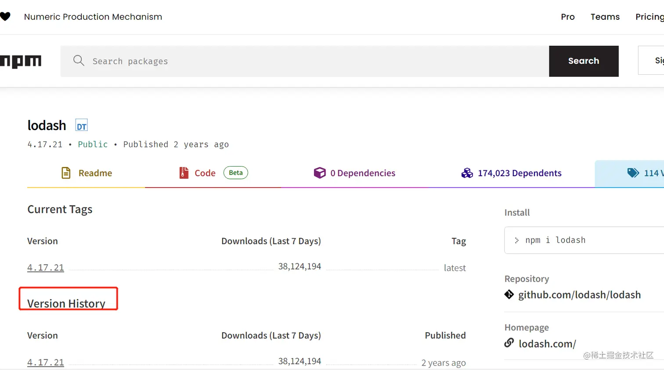Open the 174,023 Dependents tab
The height and width of the screenshot is (370, 664).
(511, 173)
